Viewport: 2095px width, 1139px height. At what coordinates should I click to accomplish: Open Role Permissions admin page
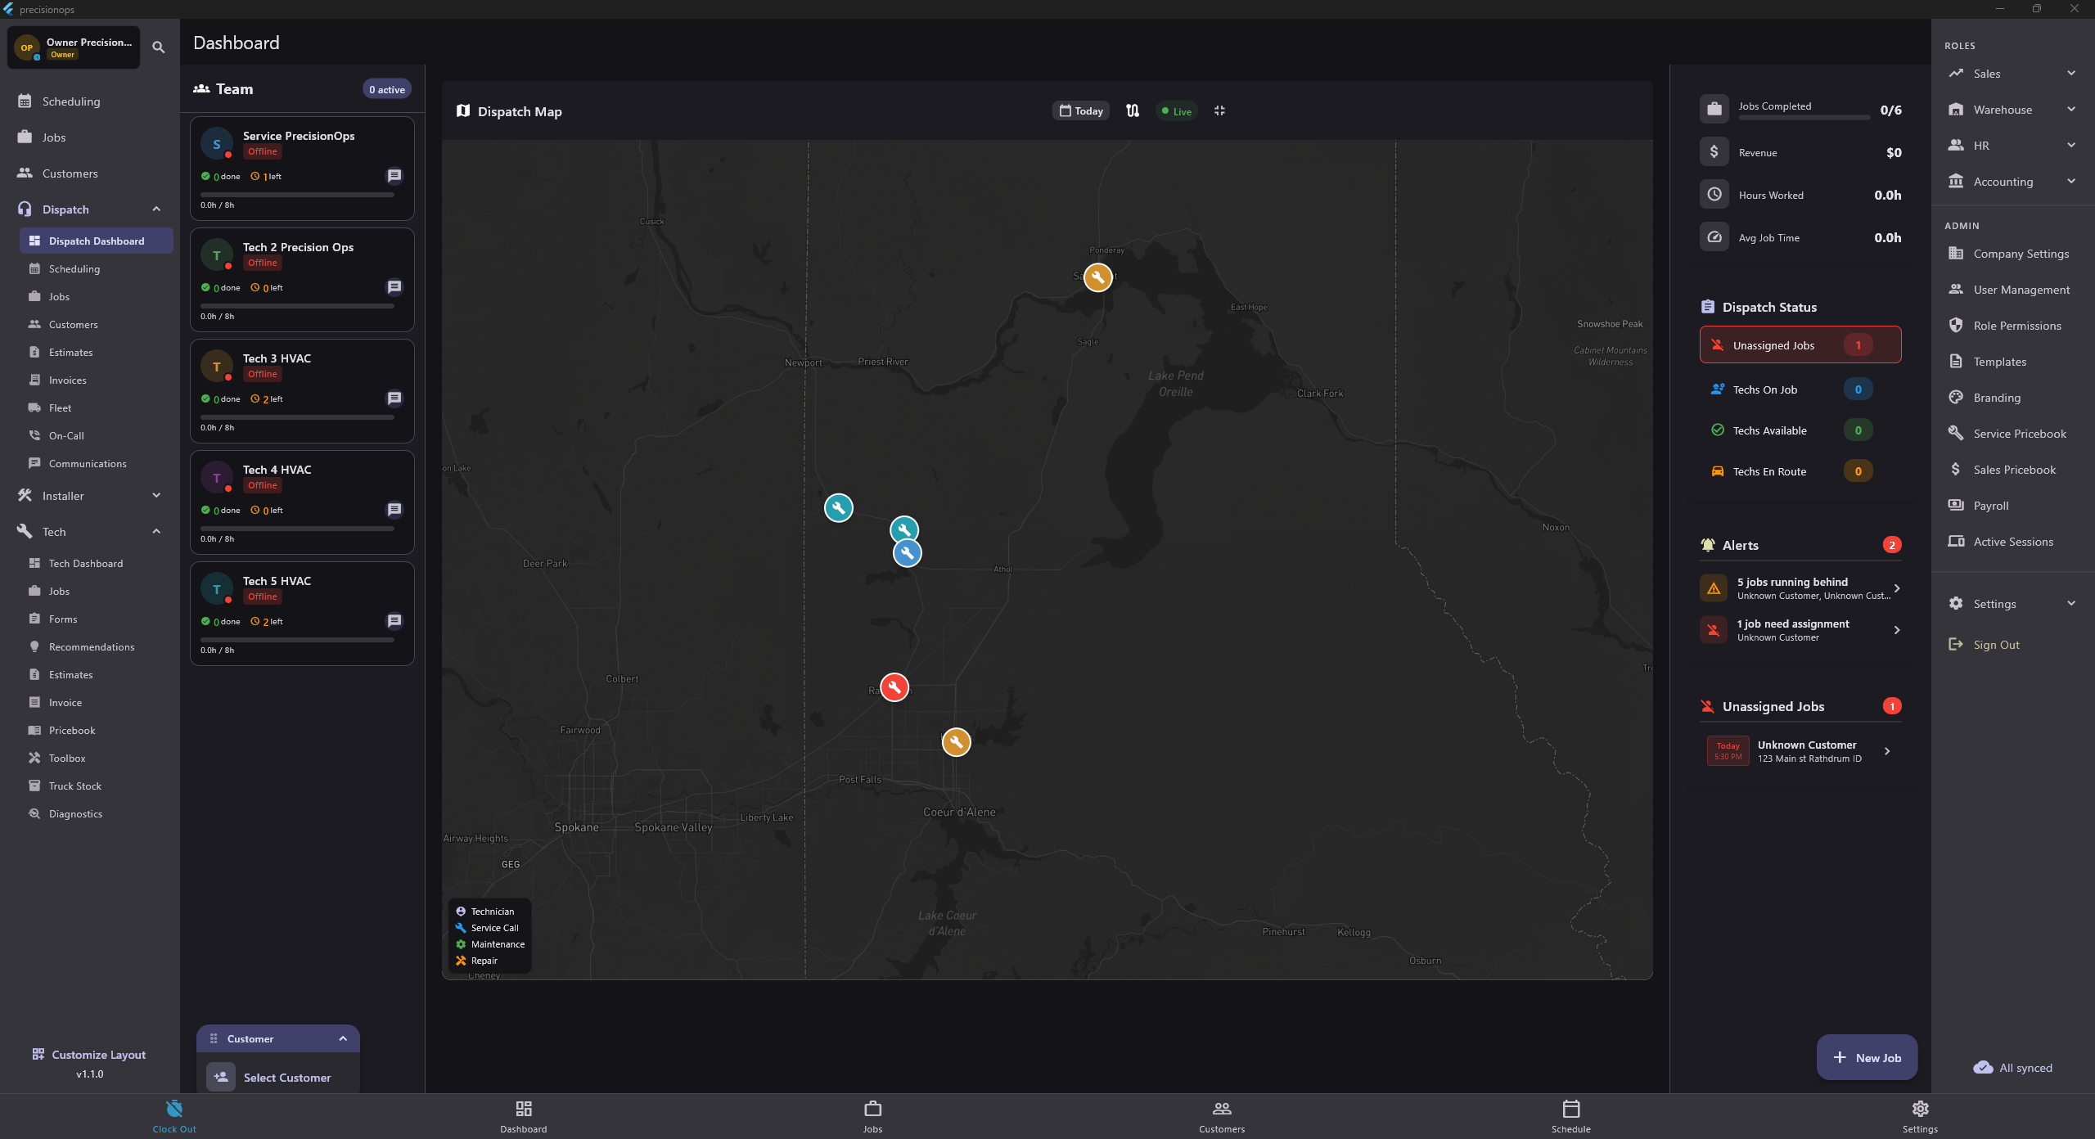point(2012,326)
